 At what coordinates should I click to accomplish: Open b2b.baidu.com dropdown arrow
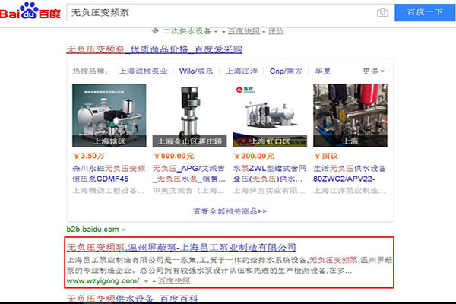tap(123, 230)
